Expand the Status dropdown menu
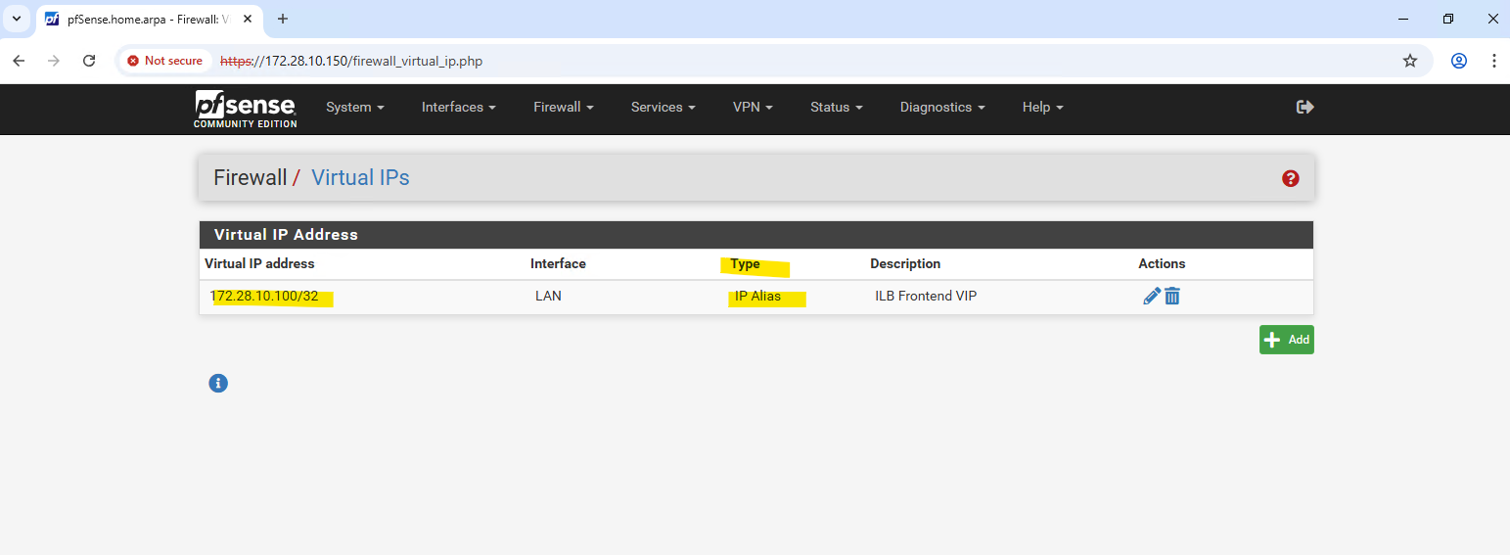The width and height of the screenshot is (1510, 555). coord(837,107)
